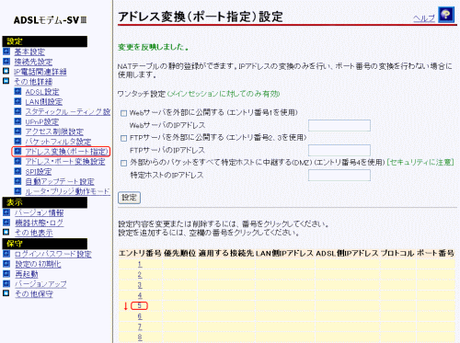Click the WebサーバのIPアドレス input field

point(339,125)
